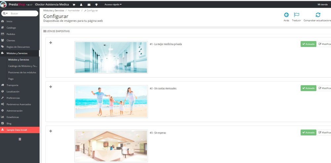Viewport: 331px width, 163px height.
Task: Toggle Activado for Sin cuotas mensuales
Action: coord(308,88)
